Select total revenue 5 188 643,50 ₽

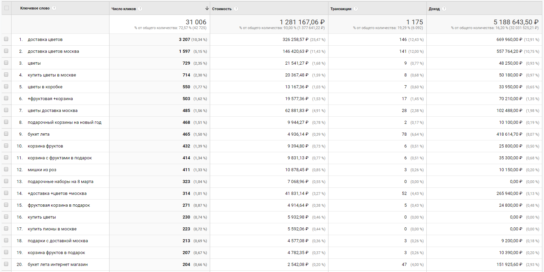click(516, 22)
